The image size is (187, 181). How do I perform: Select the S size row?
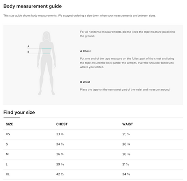(x=93, y=144)
